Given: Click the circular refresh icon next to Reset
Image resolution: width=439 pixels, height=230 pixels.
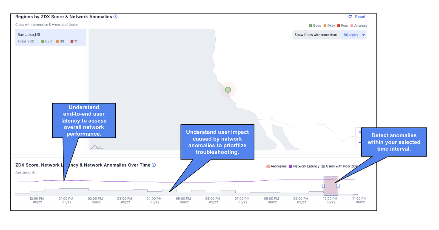Looking at the screenshot, I should point(350,17).
